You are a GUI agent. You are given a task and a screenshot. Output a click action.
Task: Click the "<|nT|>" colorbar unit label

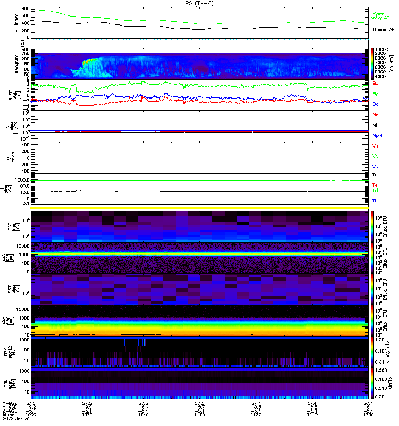pos(391,383)
